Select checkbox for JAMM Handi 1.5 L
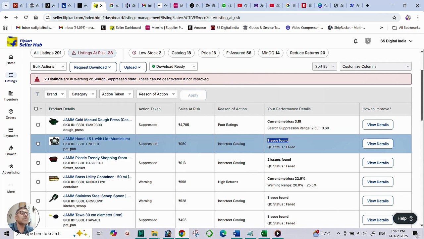The height and width of the screenshot is (239, 424). click(x=38, y=144)
